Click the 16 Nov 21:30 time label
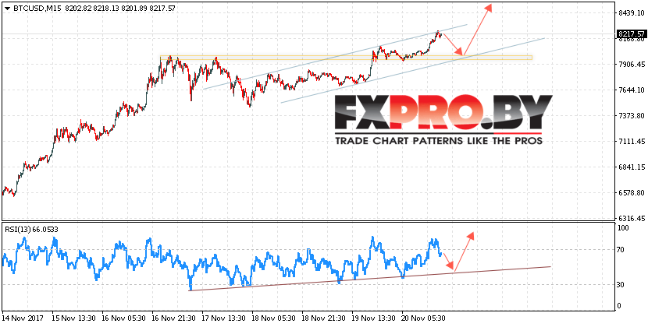The width and height of the screenshot is (648, 327). point(173,318)
